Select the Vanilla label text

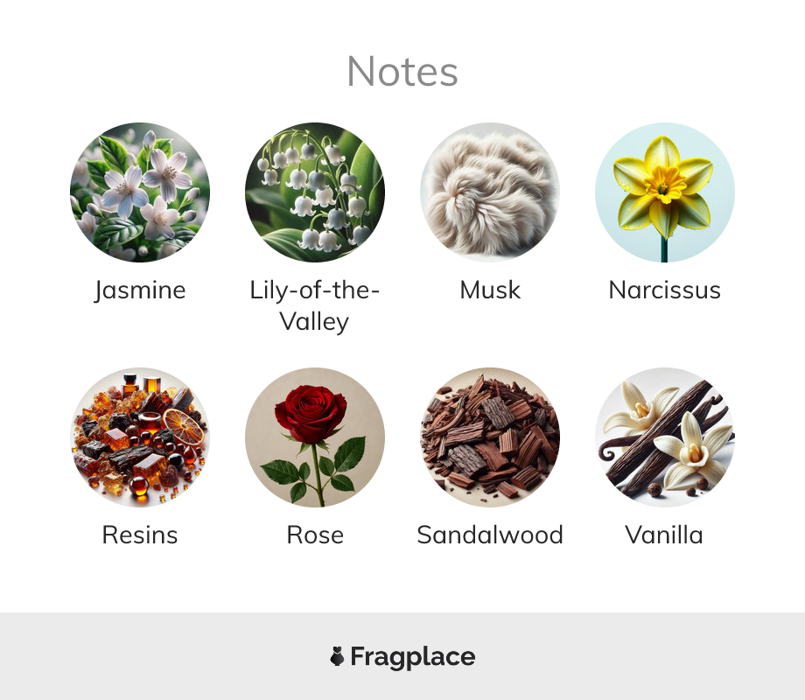click(x=664, y=535)
